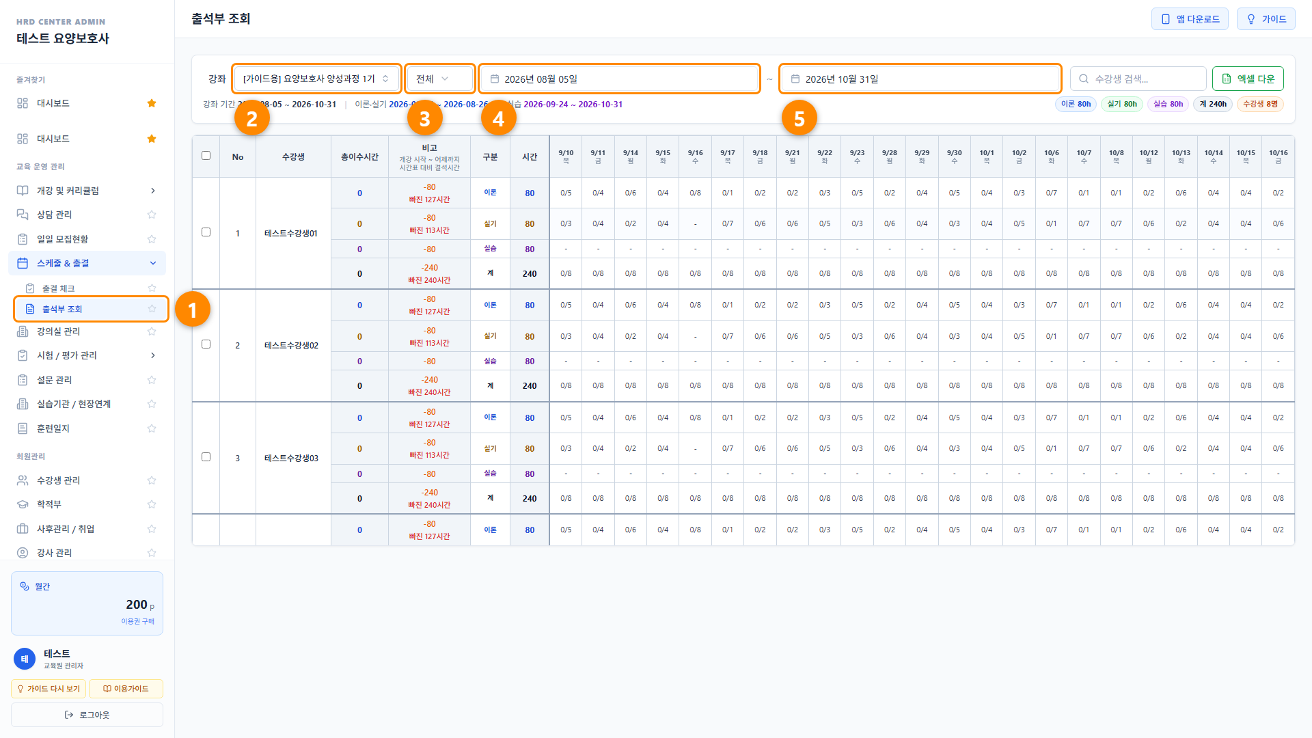1312x738 pixels.
Task: Click the 엑셀 다운 button
Action: 1248,79
